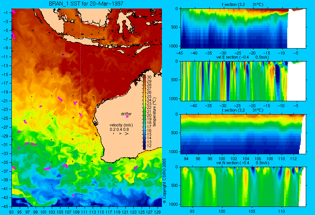315x215 pixels.
Task: Click the dark red top of temperature colorbar
Action: coord(144,77)
